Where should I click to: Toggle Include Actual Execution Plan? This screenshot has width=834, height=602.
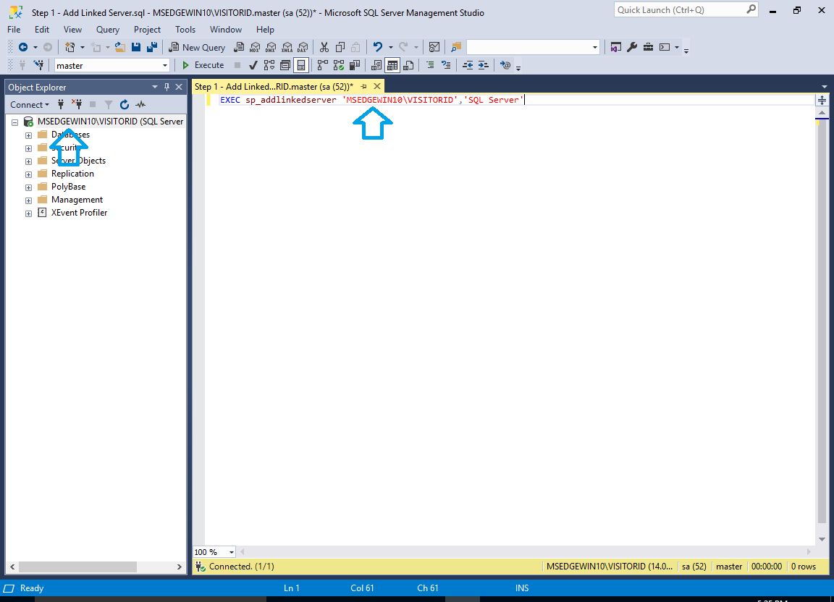click(320, 65)
